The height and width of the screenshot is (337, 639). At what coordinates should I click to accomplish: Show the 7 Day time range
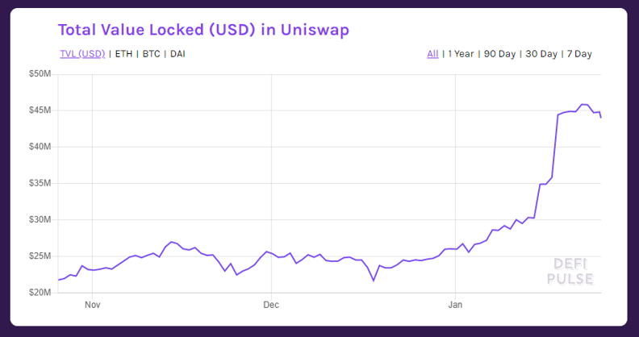[x=579, y=54]
